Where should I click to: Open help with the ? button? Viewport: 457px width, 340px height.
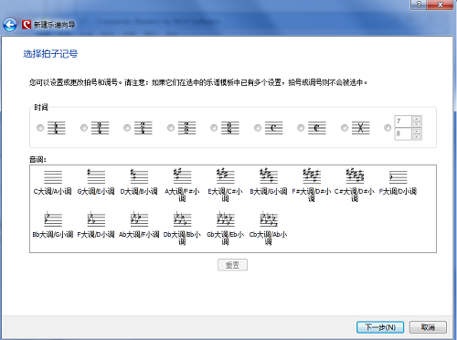pos(420,5)
